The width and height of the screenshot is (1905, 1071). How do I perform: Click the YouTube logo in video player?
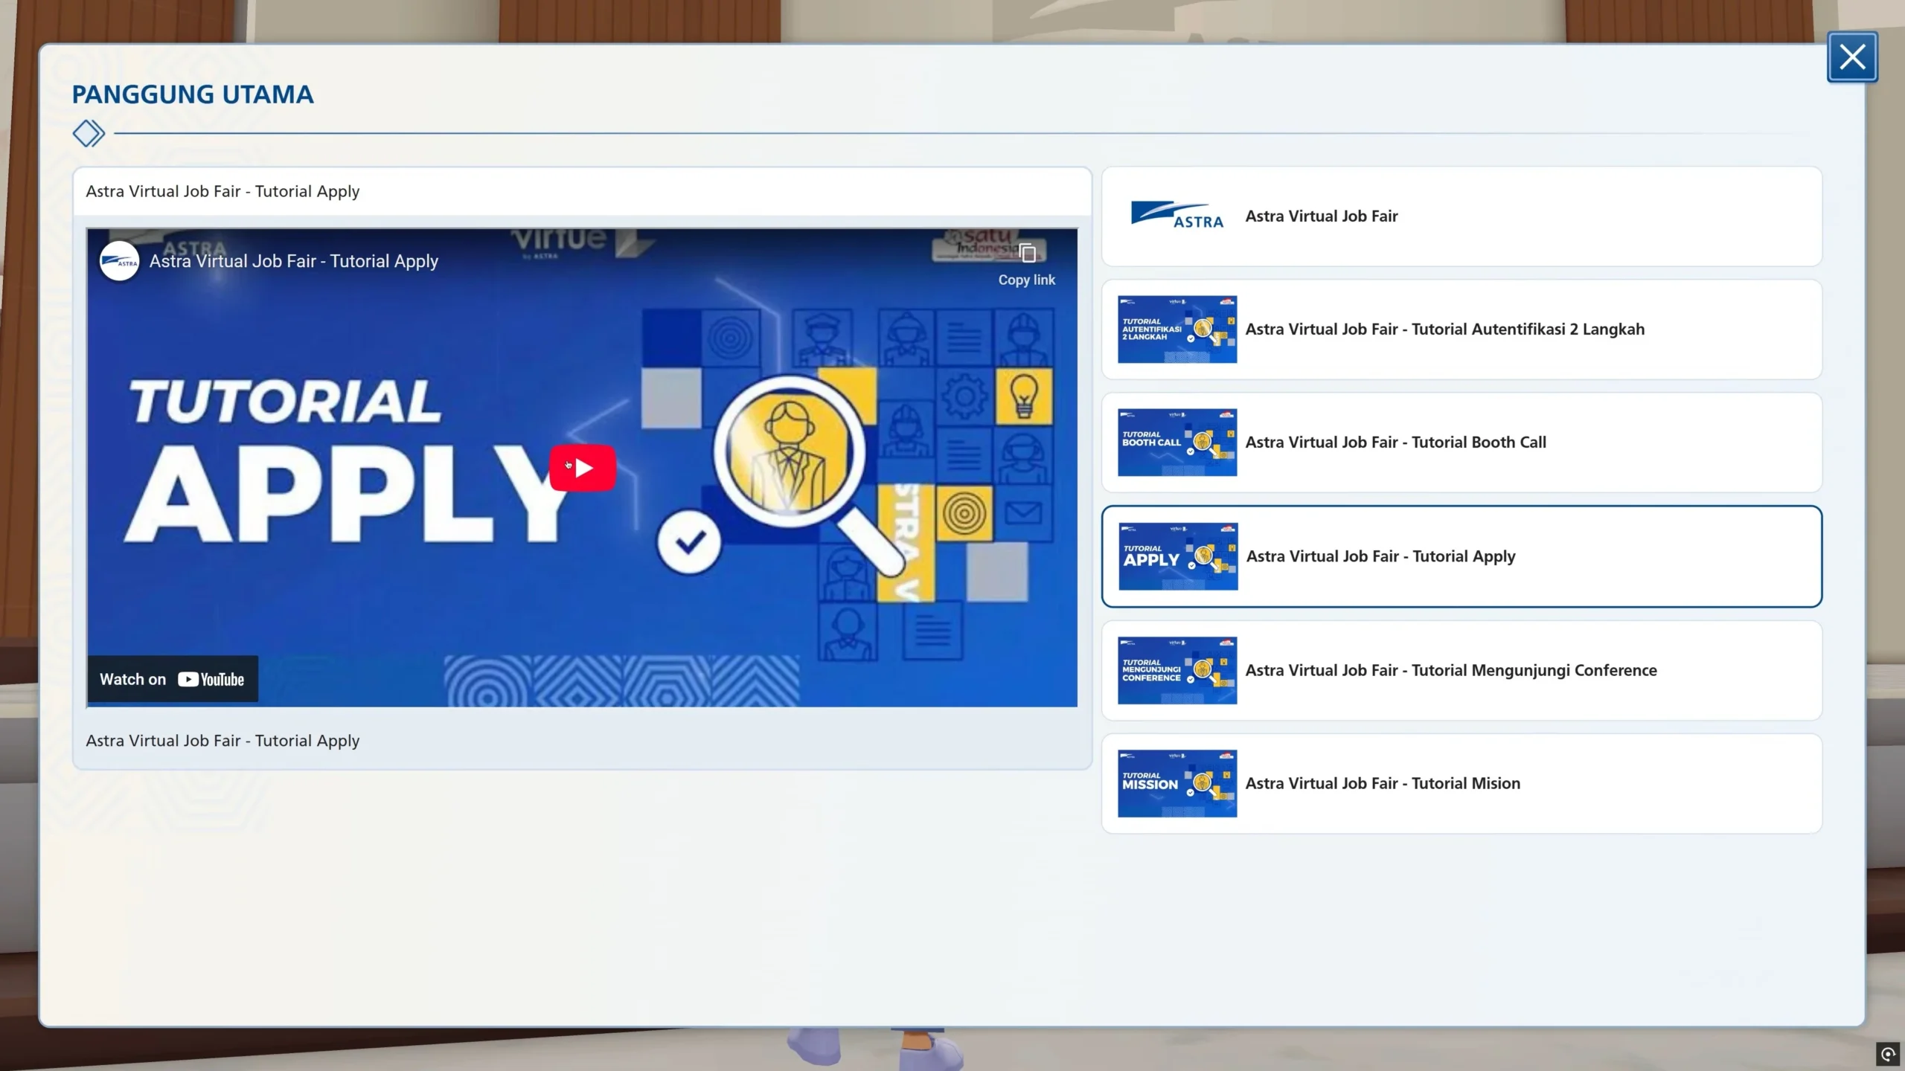point(211,679)
